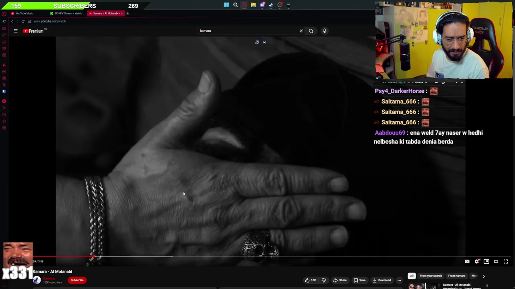Enable the miniplayer
515x289 pixels.
486,261
